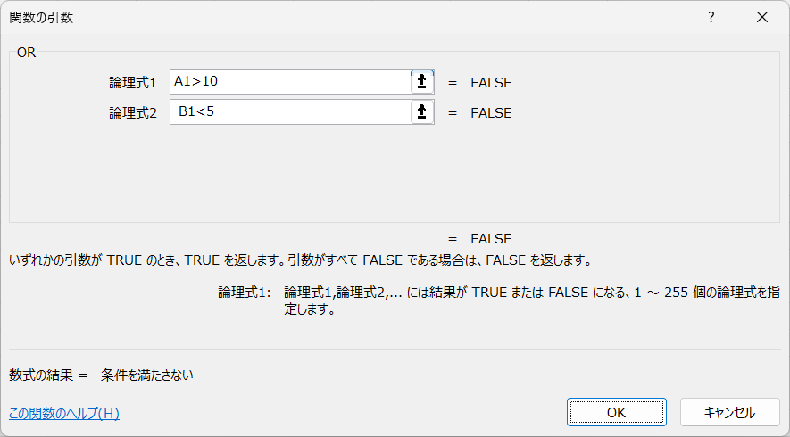Focus the 論理式2 field containing B1<5
Image resolution: width=790 pixels, height=437 pixels.
[x=290, y=111]
